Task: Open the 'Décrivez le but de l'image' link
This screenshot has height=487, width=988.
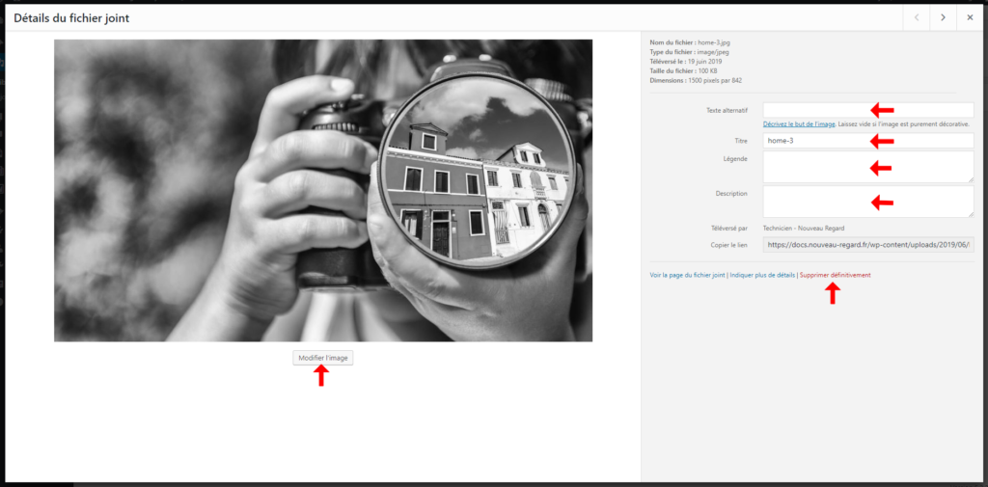Action: [x=799, y=124]
